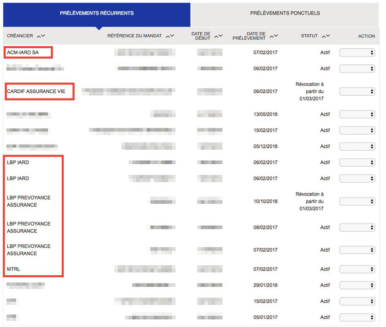The height and width of the screenshot is (327, 386).
Task: Sort by Référence du Mandat arrows
Action: click(170, 36)
